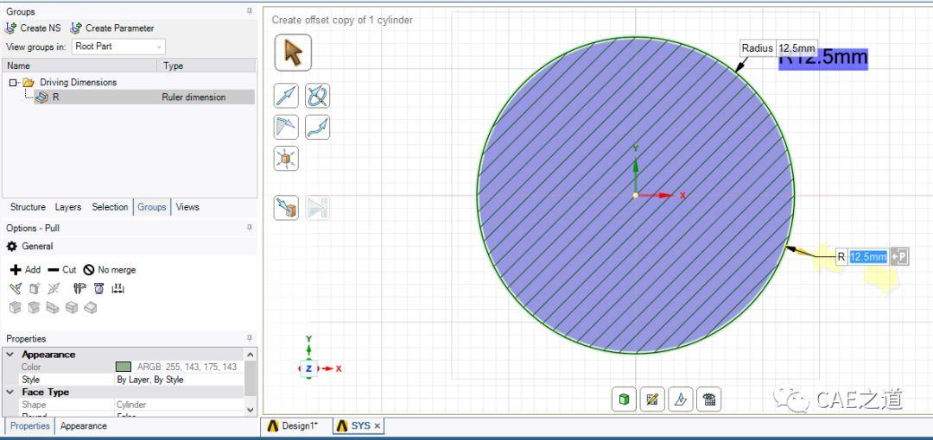Click the Create NS icon

point(11,28)
